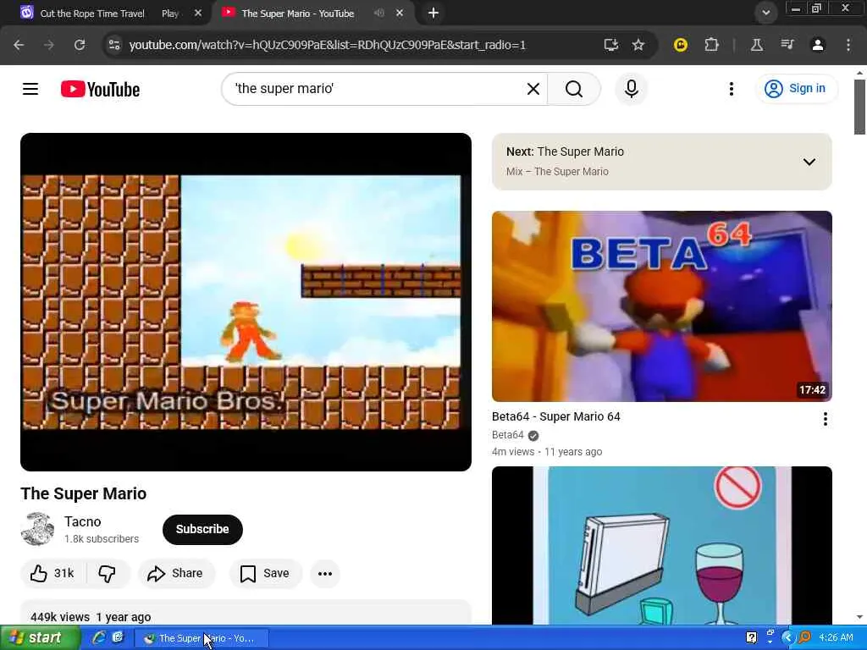Image resolution: width=867 pixels, height=650 pixels.
Task: Select the YouTube URL in address bar
Action: (x=328, y=45)
